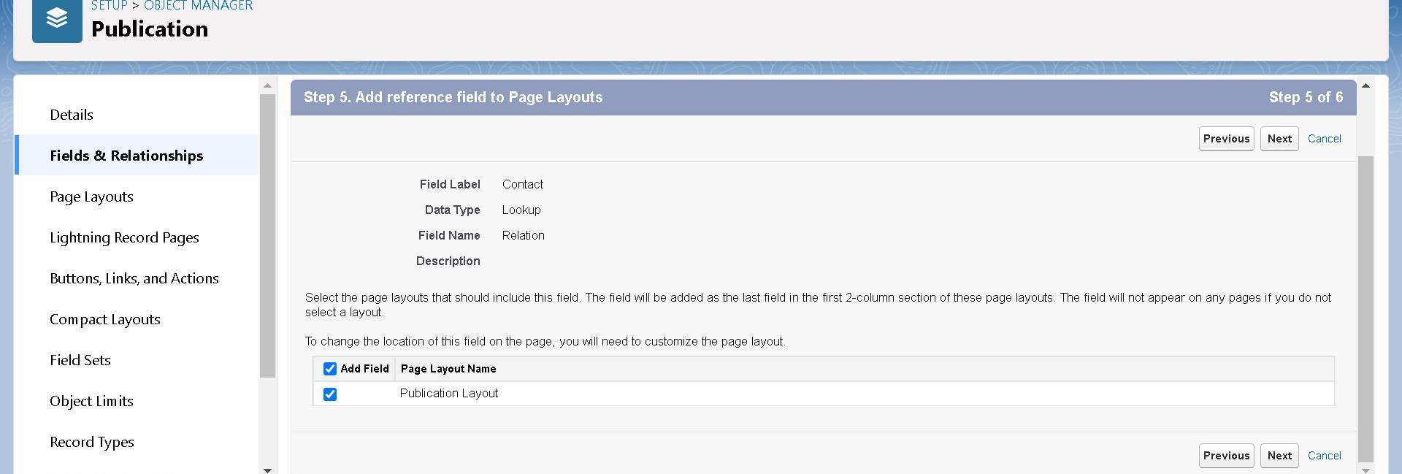Open the SETUP breadcrumb link
The width and height of the screenshot is (1402, 474).
110,6
